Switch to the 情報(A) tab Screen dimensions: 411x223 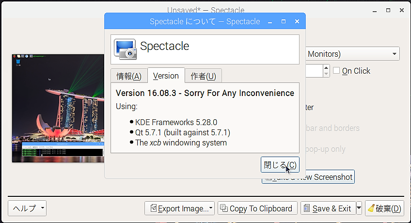pos(129,76)
